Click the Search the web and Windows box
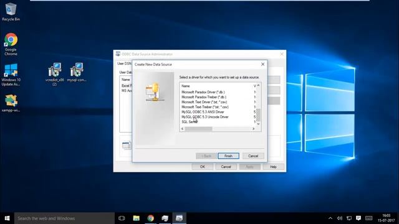The width and height of the screenshot is (399, 224). click(64, 218)
